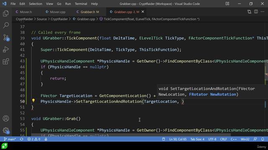Click the comment Called every frame
The width and height of the screenshot is (268, 150).
[56, 32]
